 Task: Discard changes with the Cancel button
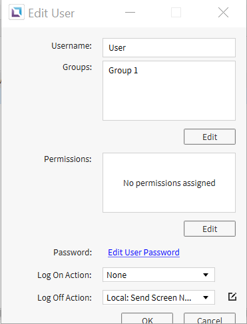210,319
